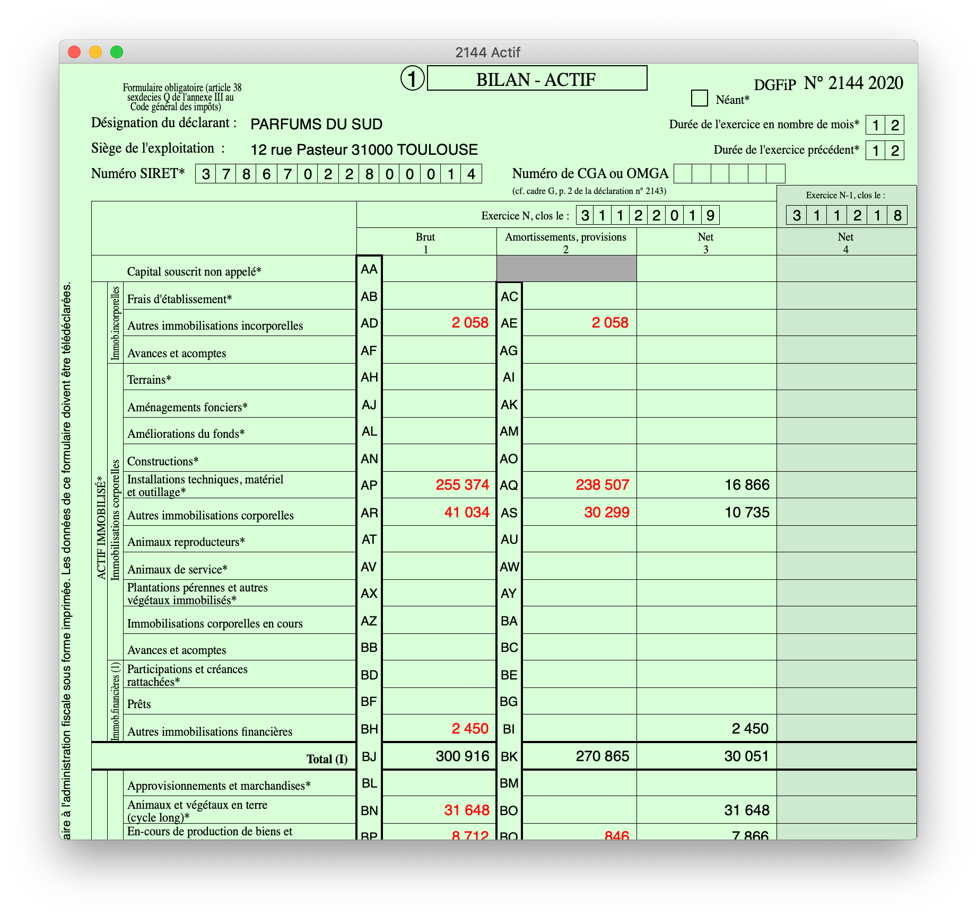Click the net value 16 866
This screenshot has width=977, height=918.
click(747, 484)
